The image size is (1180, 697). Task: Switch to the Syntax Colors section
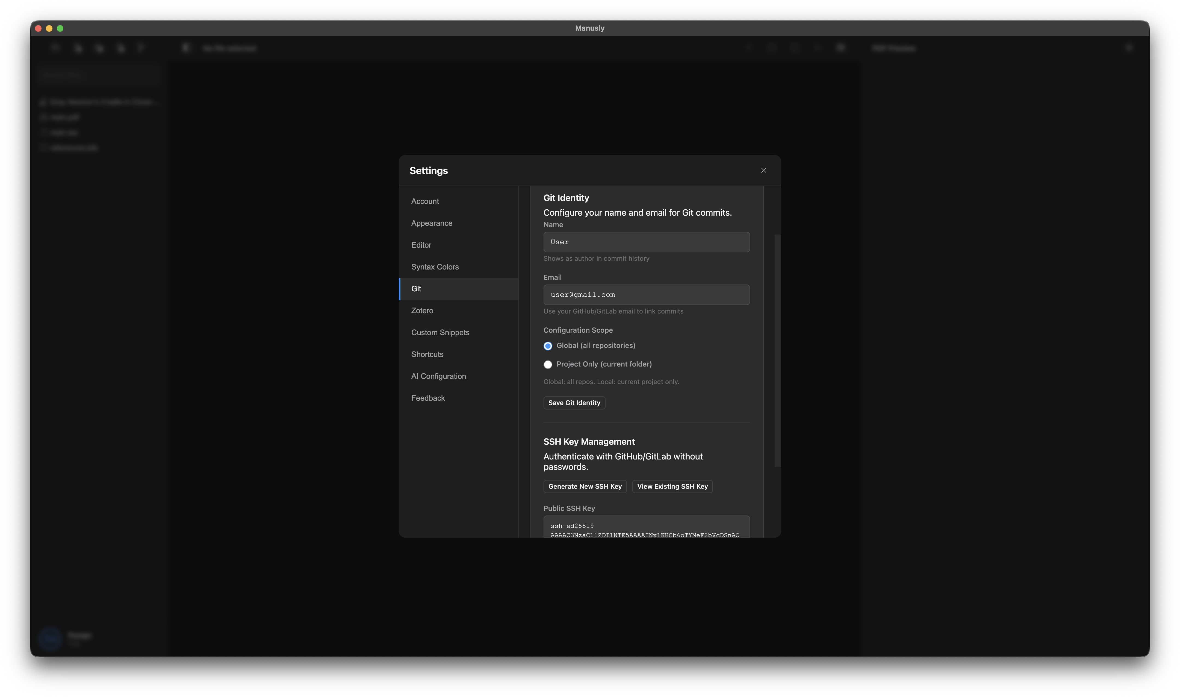435,266
